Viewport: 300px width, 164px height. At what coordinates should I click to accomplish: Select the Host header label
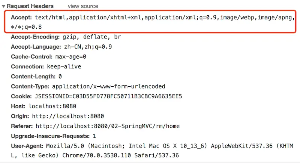pos(18,106)
